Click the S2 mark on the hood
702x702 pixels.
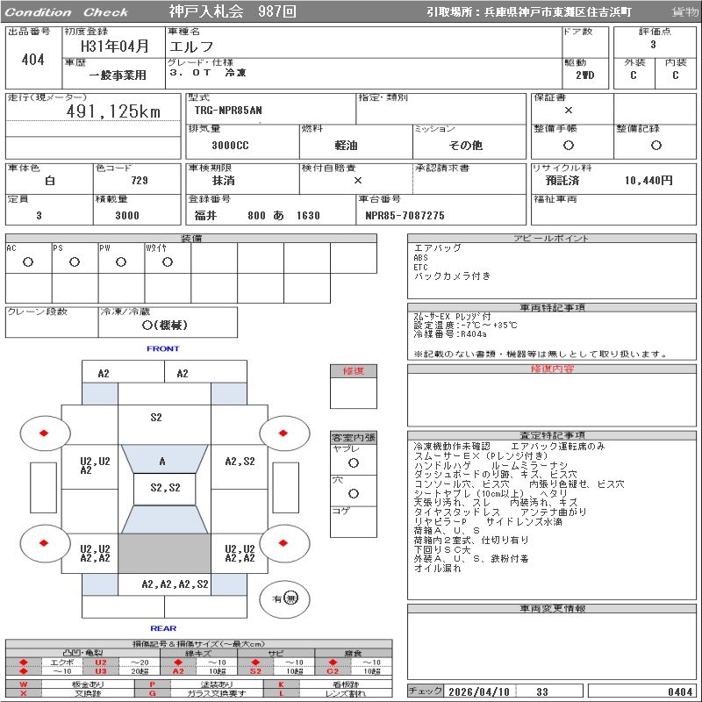[x=156, y=418]
